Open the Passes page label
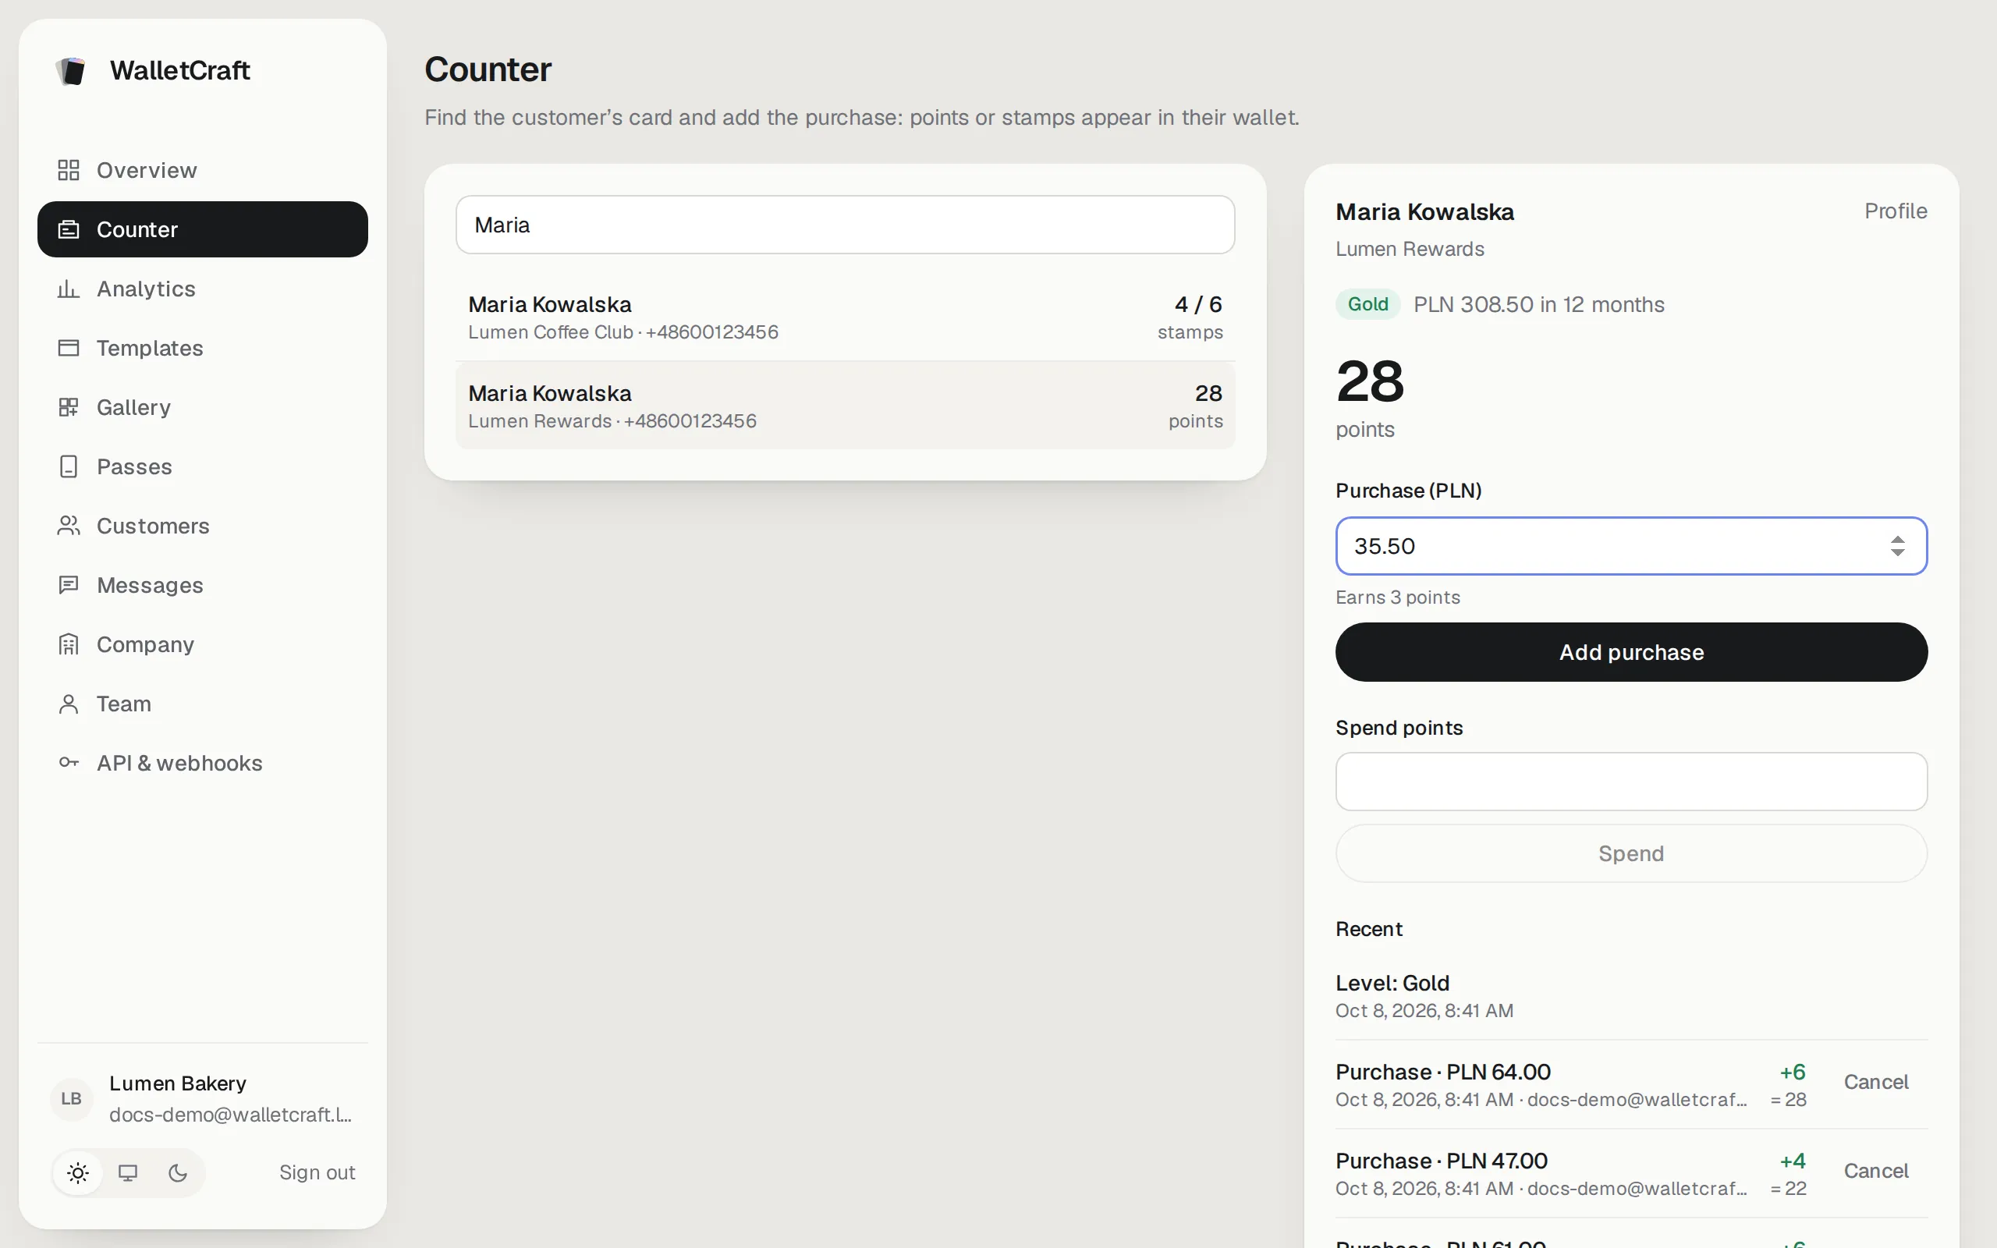The height and width of the screenshot is (1248, 1997). coord(134,467)
